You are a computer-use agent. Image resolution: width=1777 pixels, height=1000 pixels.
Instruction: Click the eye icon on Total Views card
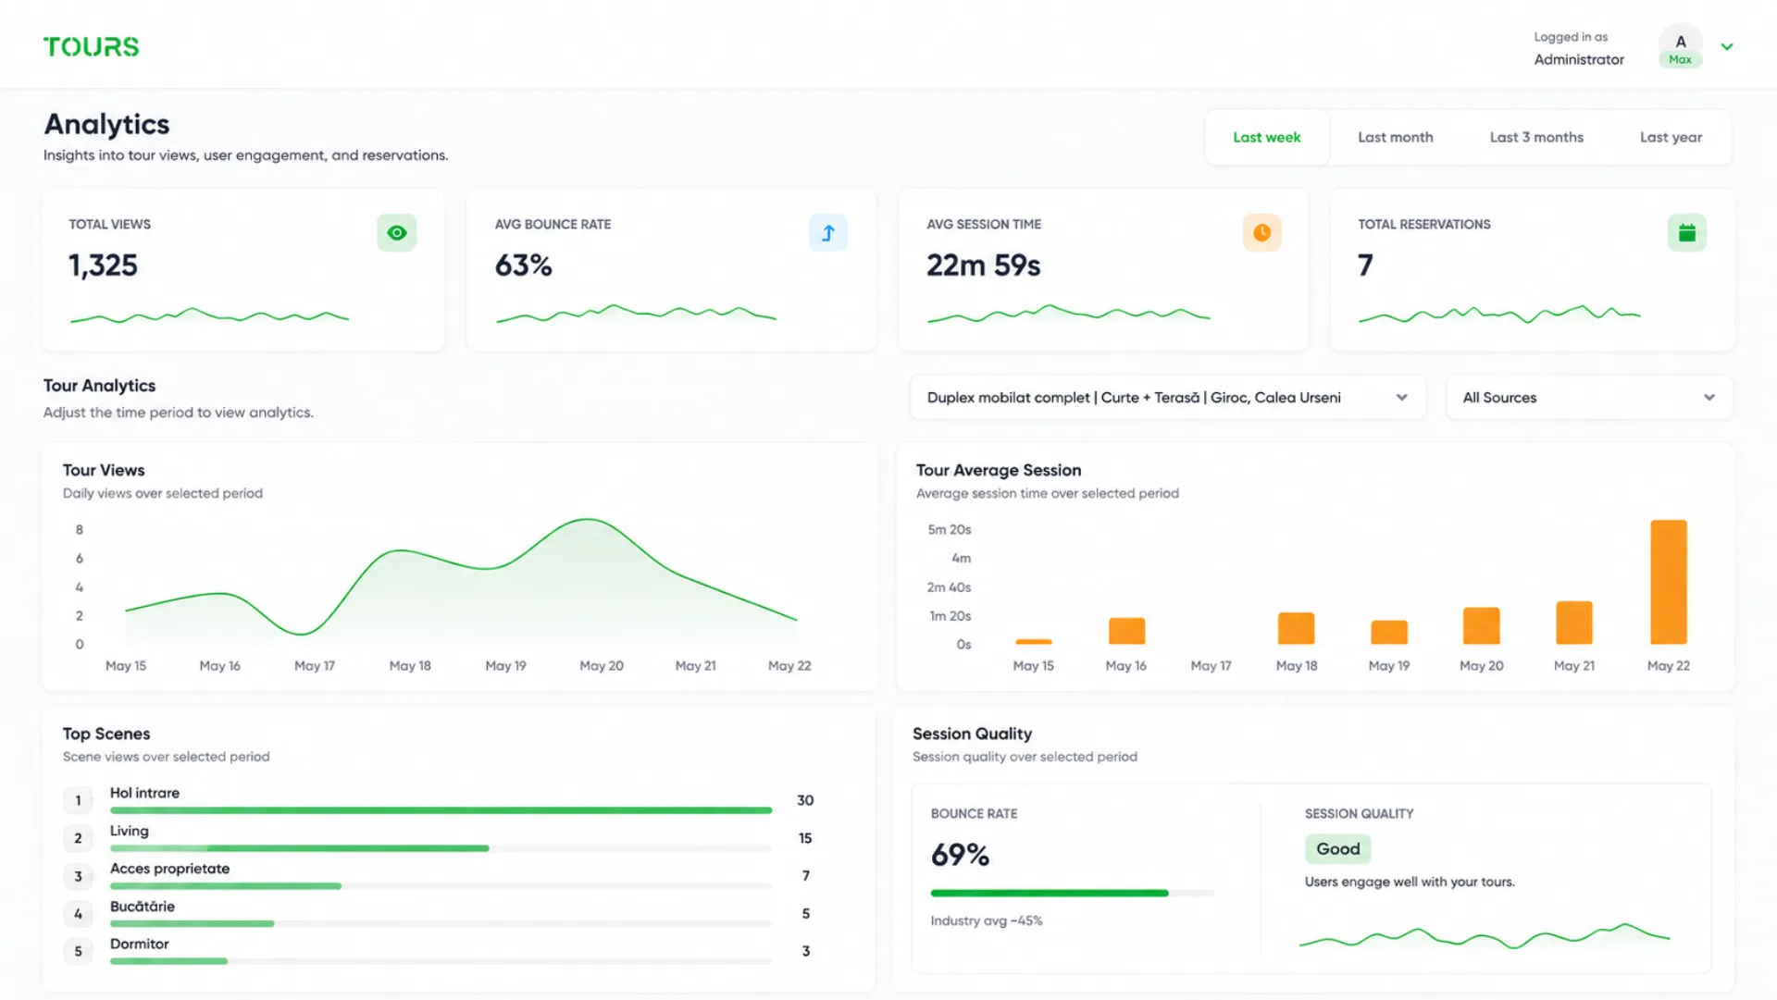[396, 233]
